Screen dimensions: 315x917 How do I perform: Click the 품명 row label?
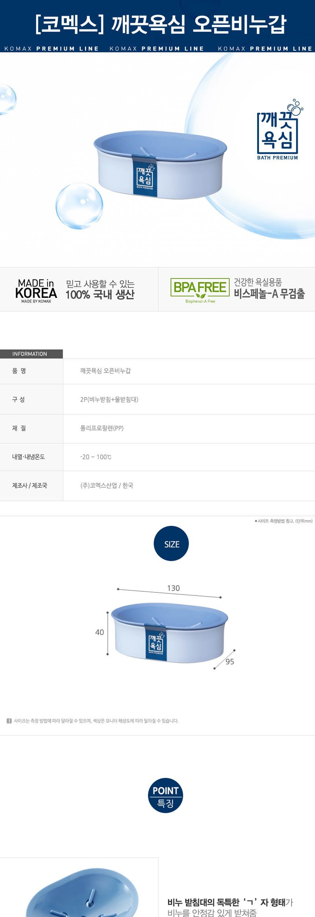click(19, 371)
